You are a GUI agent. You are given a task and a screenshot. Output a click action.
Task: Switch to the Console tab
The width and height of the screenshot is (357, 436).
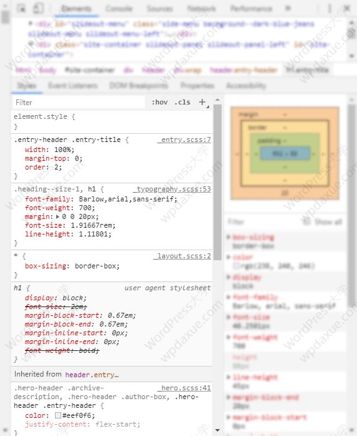click(119, 9)
